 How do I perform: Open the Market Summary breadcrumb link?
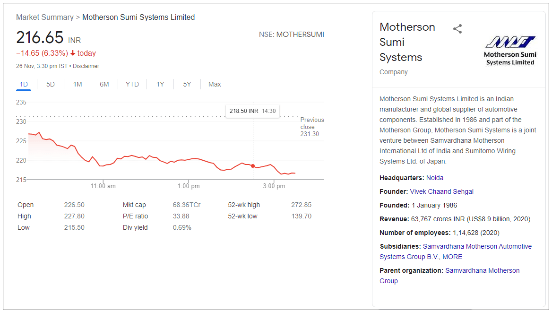point(45,17)
